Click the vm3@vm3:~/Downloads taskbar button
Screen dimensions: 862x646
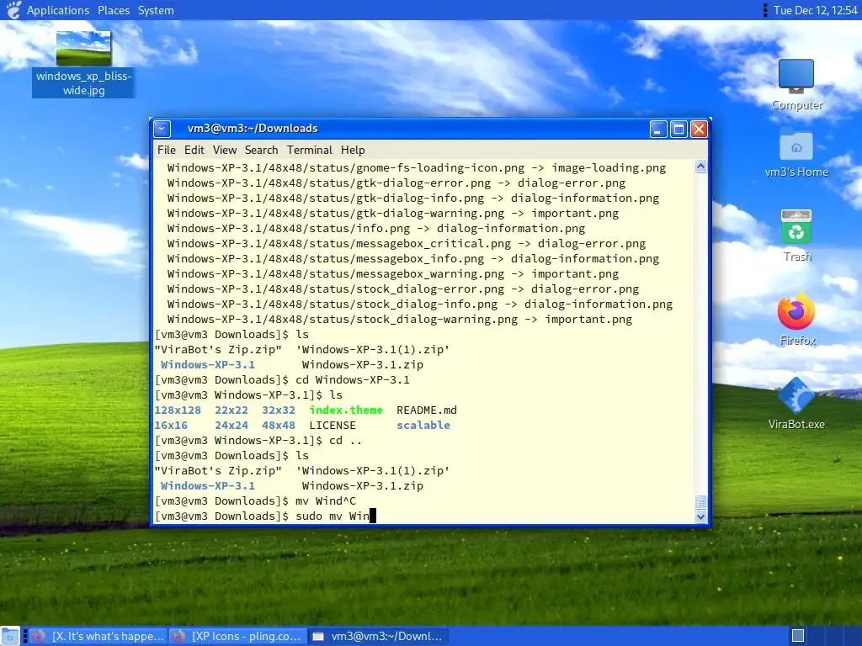click(378, 636)
